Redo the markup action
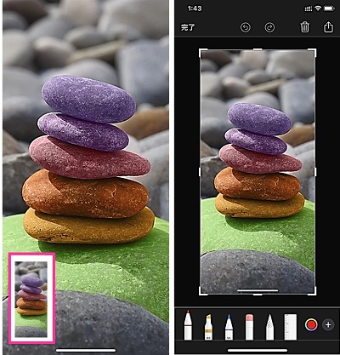Image resolution: width=340 pixels, height=355 pixels. coord(269,27)
